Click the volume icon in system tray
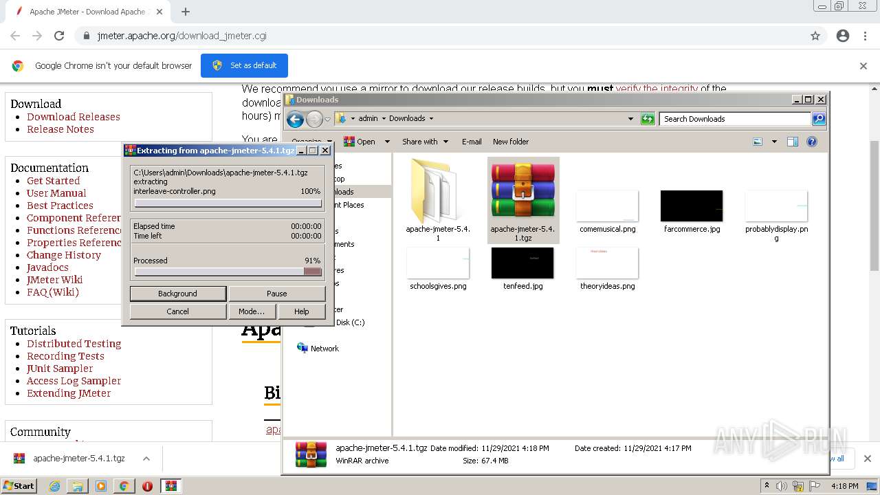The image size is (880, 495). pyautogui.click(x=782, y=486)
